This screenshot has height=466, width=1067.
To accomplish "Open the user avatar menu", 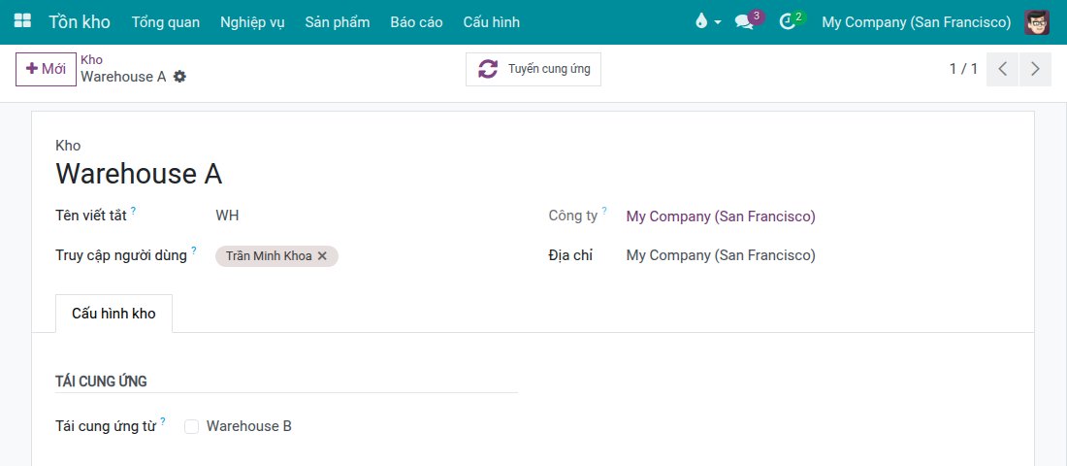I will 1036,21.
